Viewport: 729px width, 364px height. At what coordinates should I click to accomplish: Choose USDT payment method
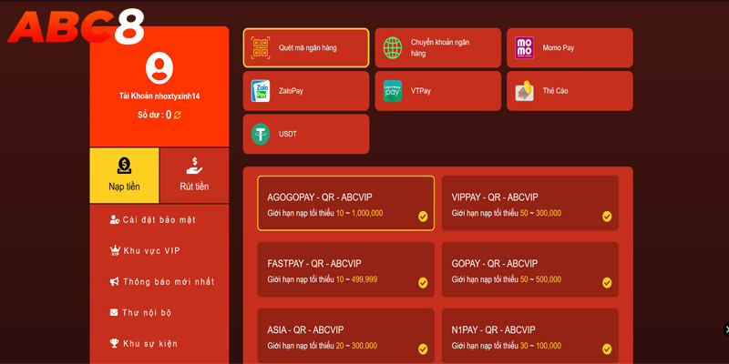(306, 134)
